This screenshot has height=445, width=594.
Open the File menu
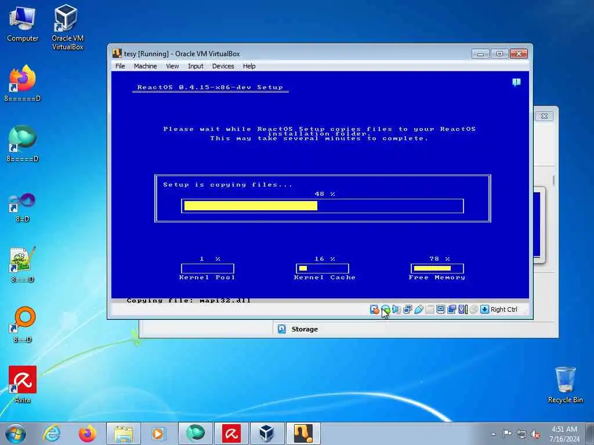click(120, 66)
